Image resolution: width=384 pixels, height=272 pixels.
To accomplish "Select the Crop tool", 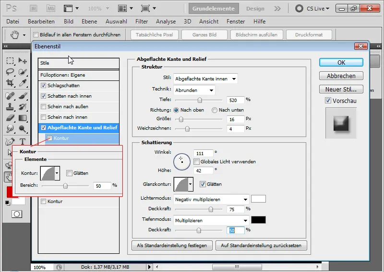I will 10,82.
